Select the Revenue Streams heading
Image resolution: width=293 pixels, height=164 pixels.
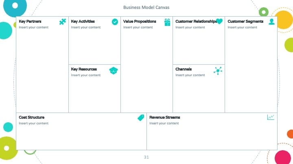[165, 117]
